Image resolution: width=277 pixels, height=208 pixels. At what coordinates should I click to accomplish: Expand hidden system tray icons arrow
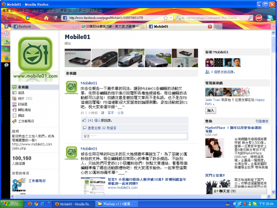click(235, 204)
